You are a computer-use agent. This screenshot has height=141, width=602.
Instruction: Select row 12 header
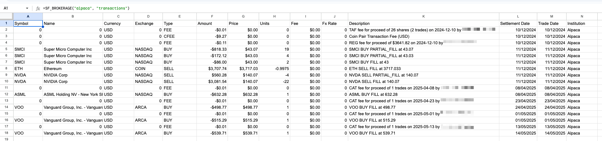[6, 94]
